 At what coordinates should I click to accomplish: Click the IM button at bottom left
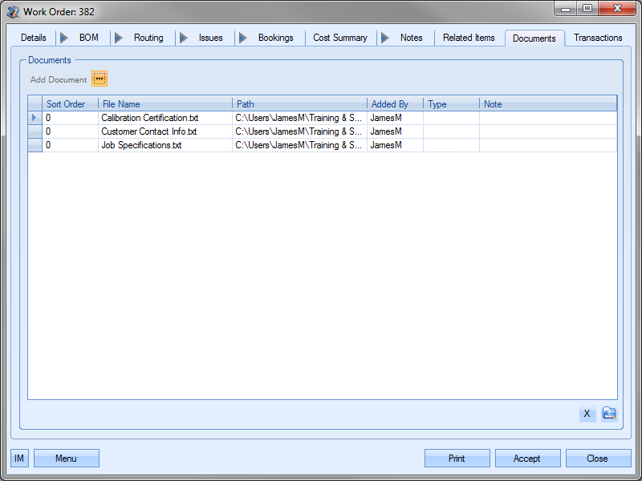pos(19,459)
